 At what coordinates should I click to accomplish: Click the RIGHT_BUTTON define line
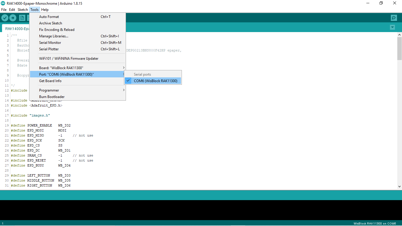(x=41, y=185)
